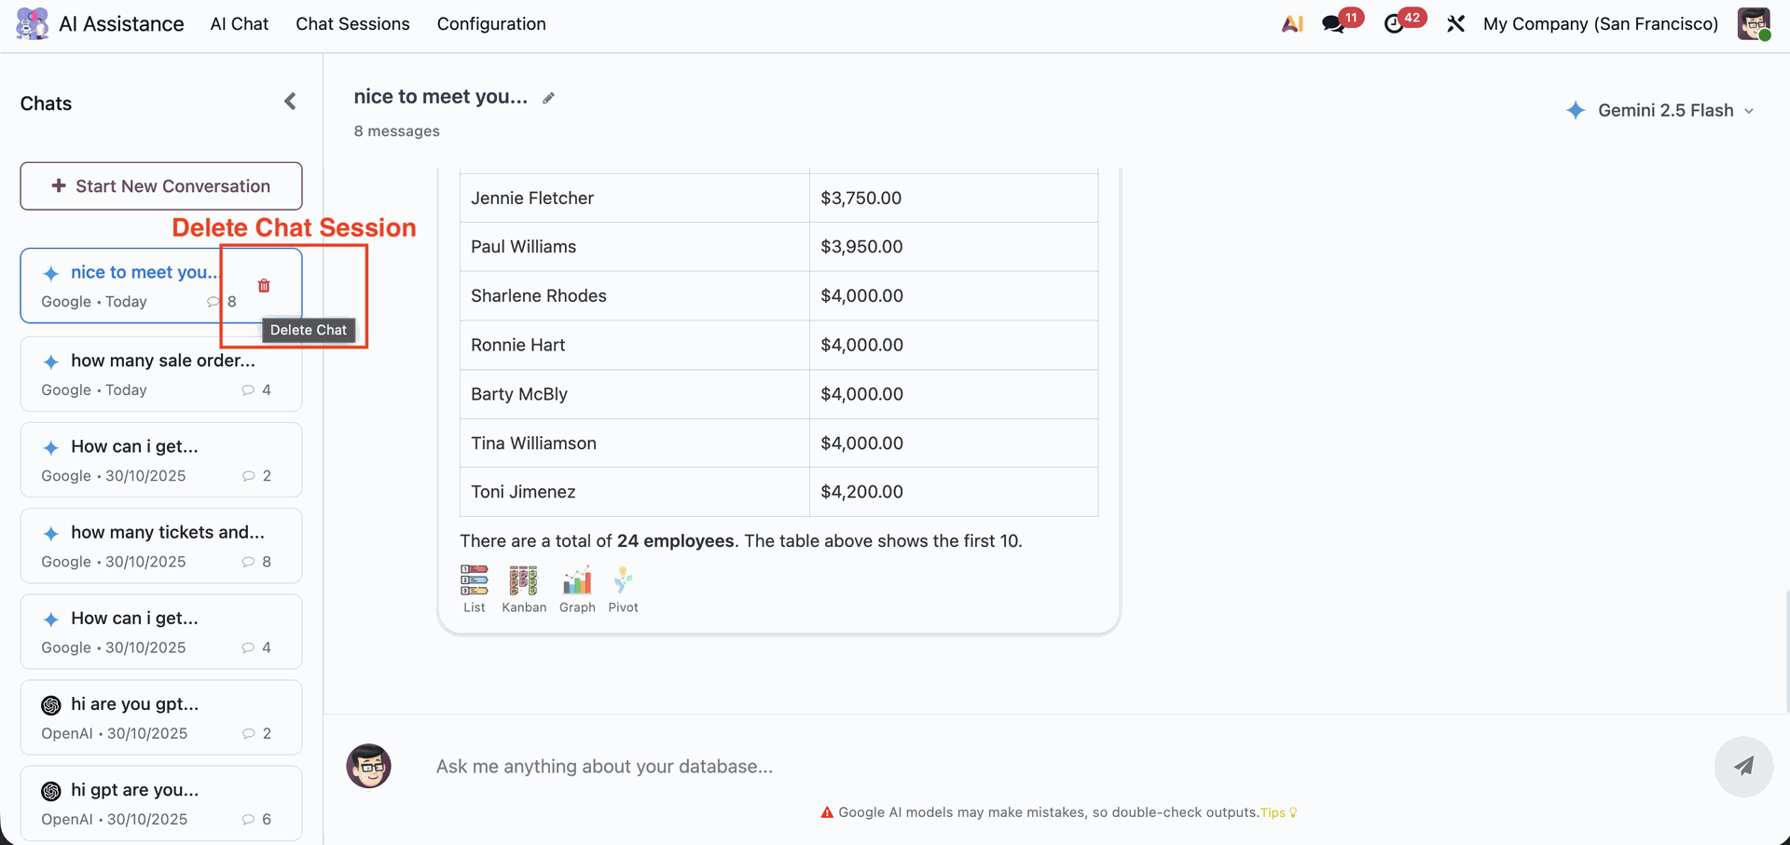Open user avatar menu in top bar

(x=1753, y=24)
